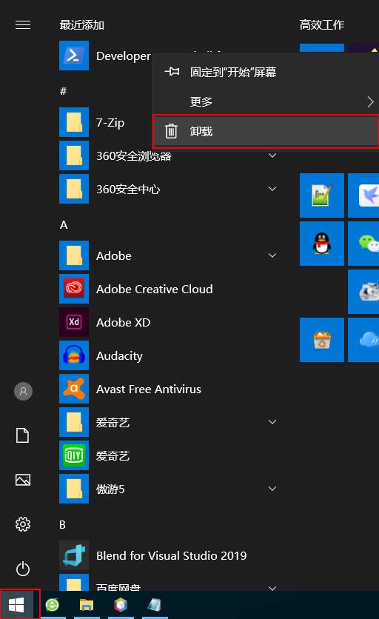Open the 更多 submenu

(265, 101)
